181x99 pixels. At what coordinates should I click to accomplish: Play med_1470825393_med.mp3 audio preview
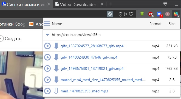coord(47,91)
